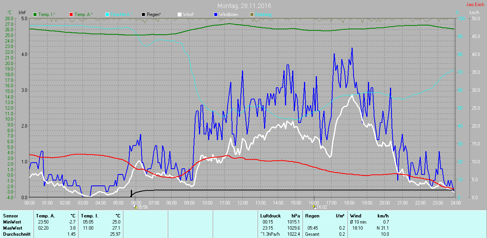This screenshot has height=238, width=487.
Task: Select the 'Temp. I.*' legend label
Action: [47, 14]
